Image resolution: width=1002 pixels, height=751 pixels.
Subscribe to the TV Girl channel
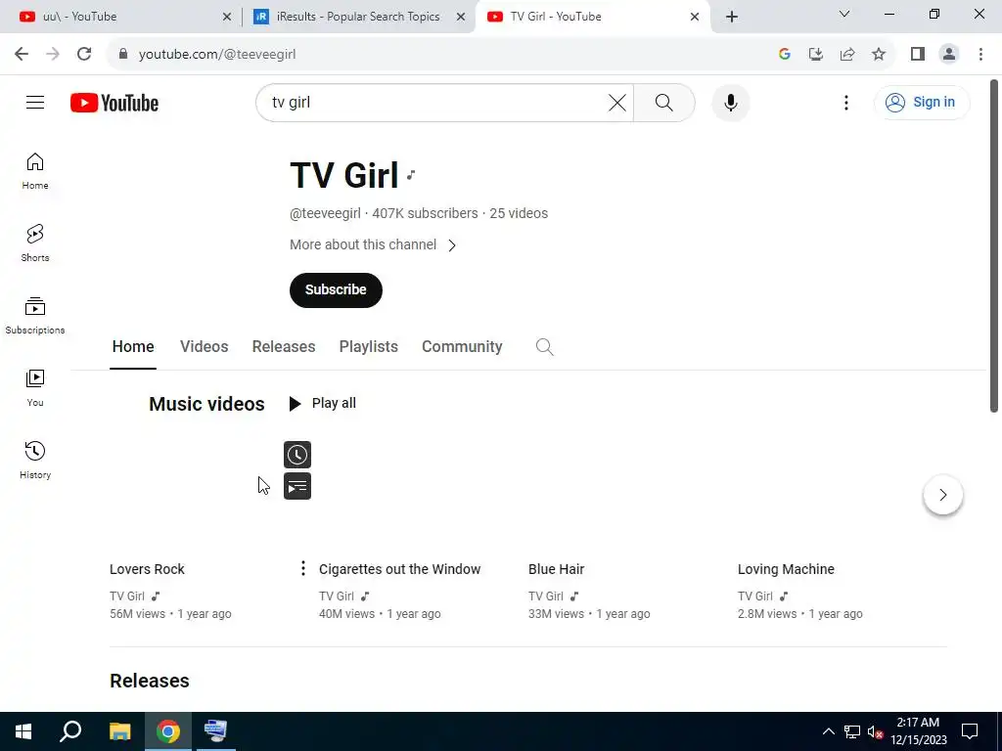pyautogui.click(x=337, y=289)
